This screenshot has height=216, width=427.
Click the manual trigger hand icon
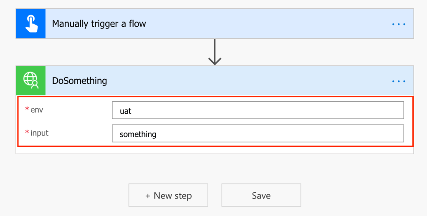tap(31, 24)
